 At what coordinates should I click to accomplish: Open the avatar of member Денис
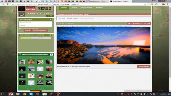click(x=31, y=62)
